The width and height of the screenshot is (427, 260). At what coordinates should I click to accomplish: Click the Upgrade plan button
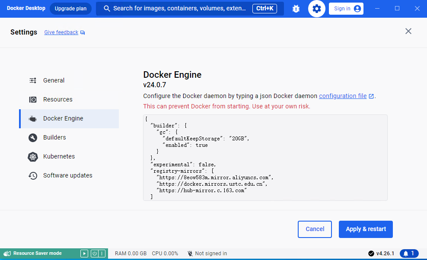pos(70,9)
